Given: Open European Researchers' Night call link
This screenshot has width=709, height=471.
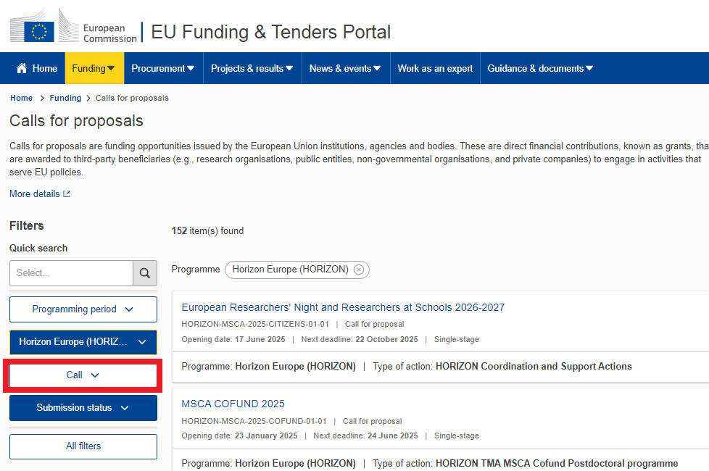Looking at the screenshot, I should coord(343,307).
